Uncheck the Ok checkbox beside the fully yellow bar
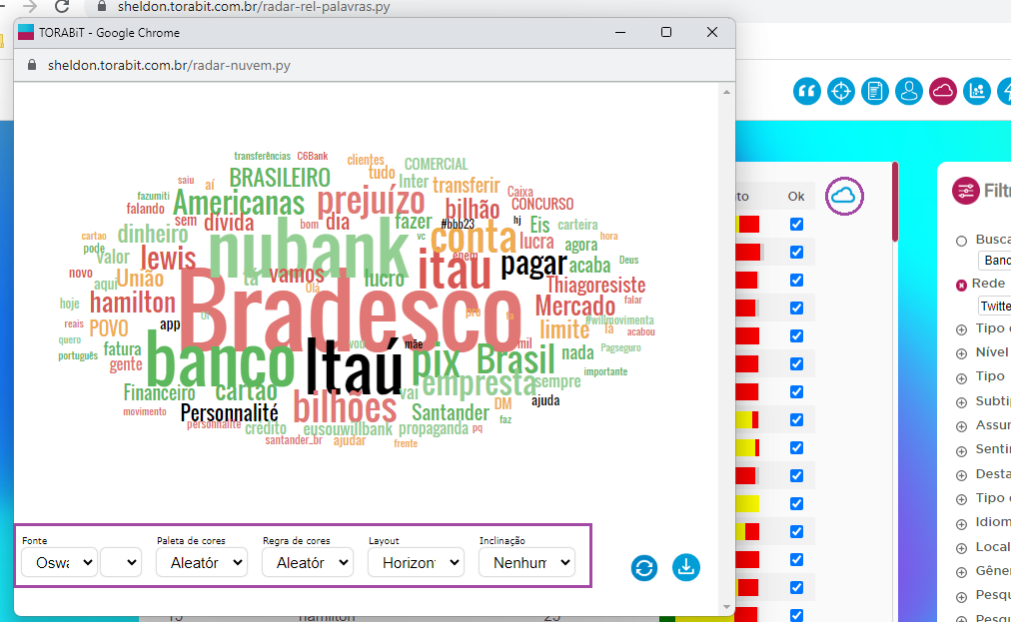 pos(796,503)
